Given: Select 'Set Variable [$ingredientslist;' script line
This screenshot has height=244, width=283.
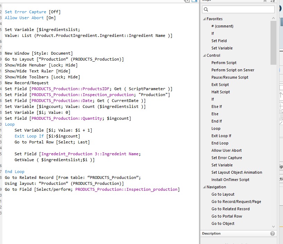Looking at the screenshot, I should pyautogui.click(x=42, y=30).
